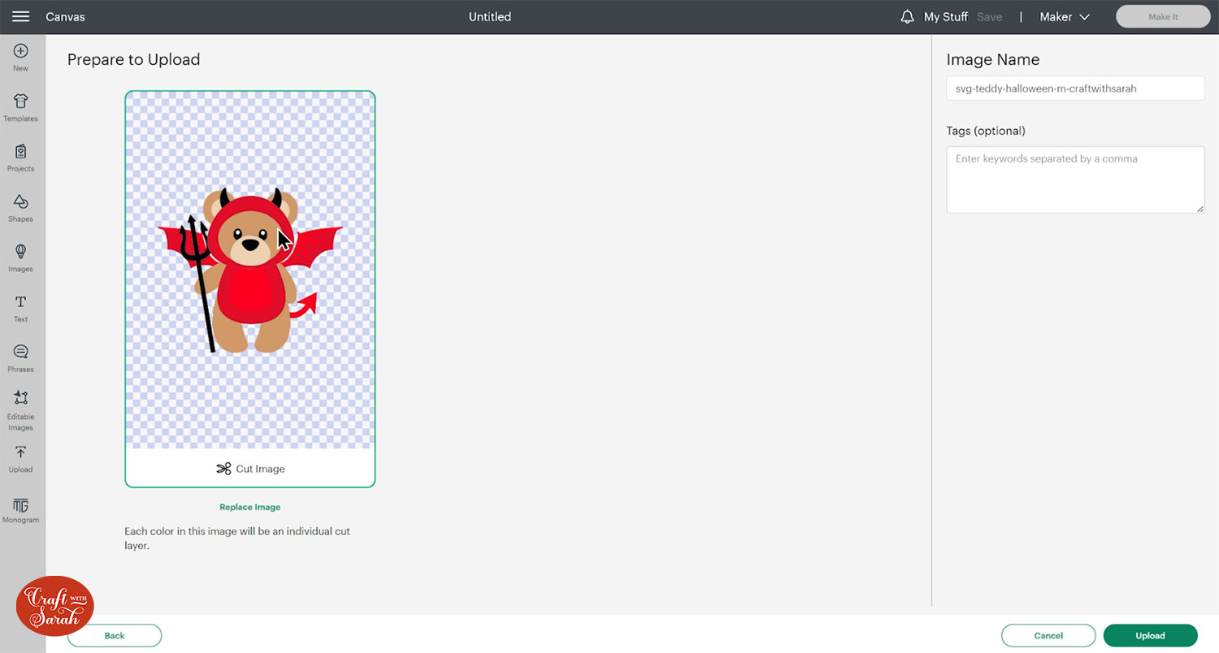Click the green Upload button
Image resolution: width=1219 pixels, height=653 pixels.
coord(1150,636)
